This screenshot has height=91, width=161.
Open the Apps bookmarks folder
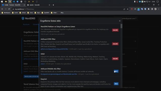pyautogui.click(x=37, y=13)
